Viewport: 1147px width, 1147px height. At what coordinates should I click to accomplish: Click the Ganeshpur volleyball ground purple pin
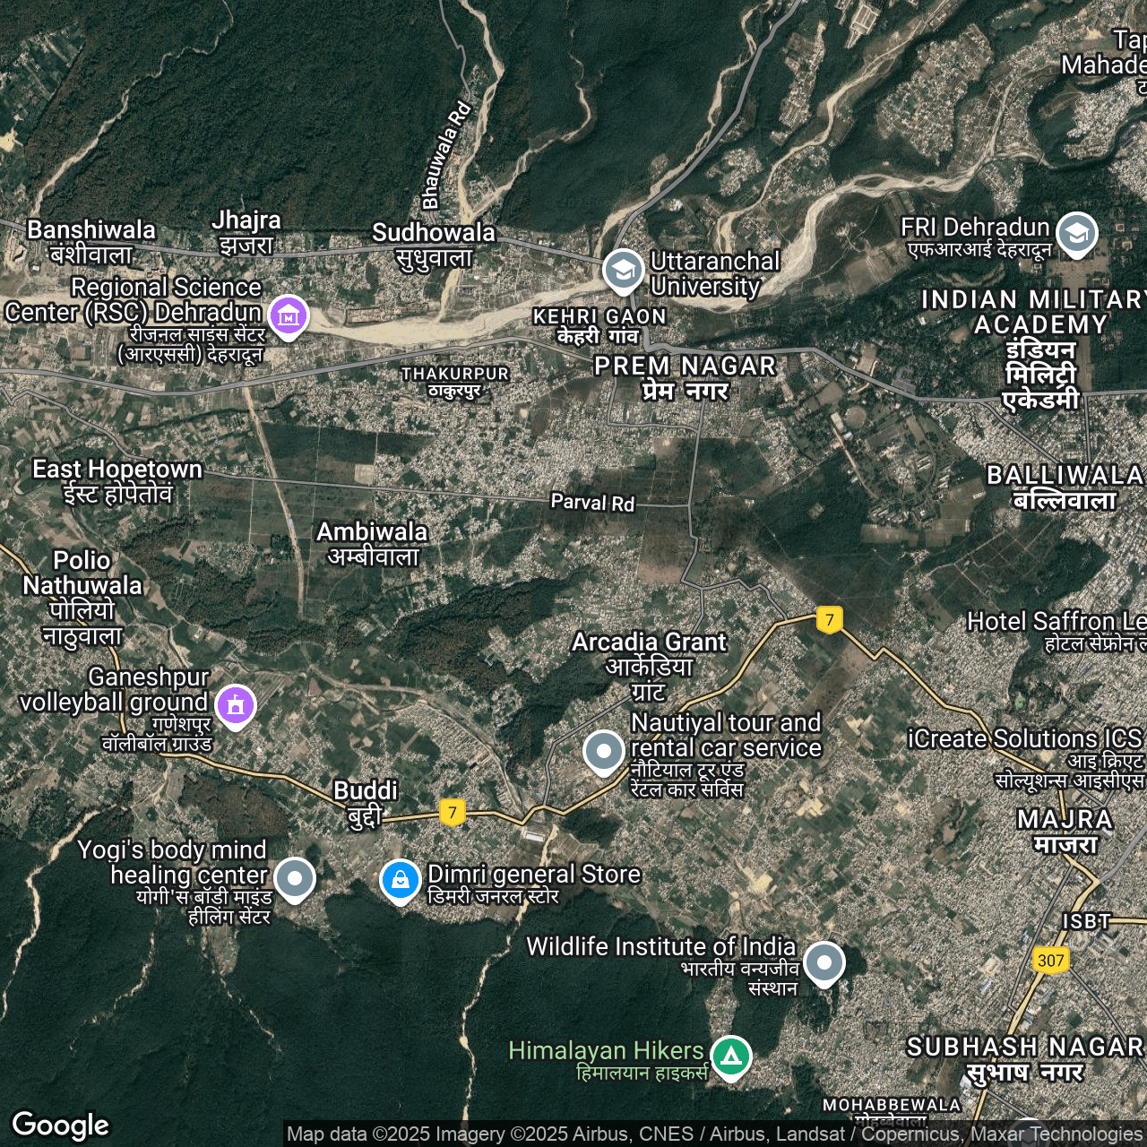[x=236, y=704]
